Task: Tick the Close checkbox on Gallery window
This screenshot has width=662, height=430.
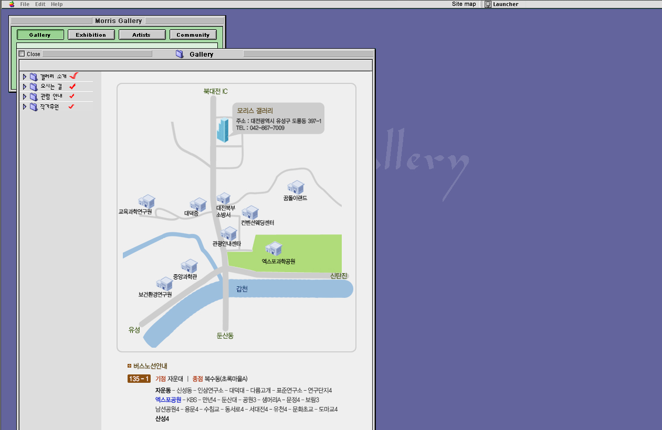Action: (22, 54)
